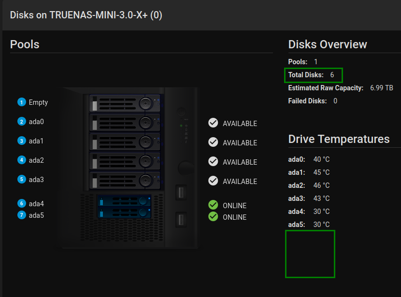Click the ONLINE status text for ada5

coord(234,217)
